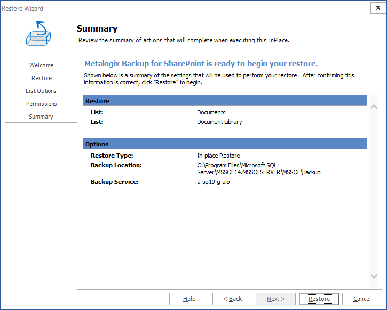Click the grayed-out Next button
Viewport: 387px width, 310px height.
click(275, 299)
